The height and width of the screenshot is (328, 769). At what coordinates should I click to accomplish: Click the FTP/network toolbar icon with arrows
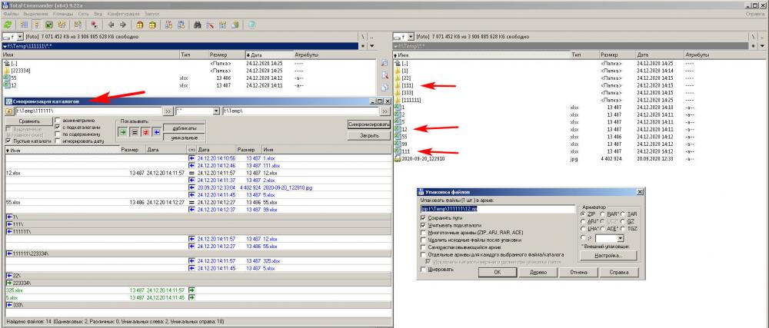point(168,25)
